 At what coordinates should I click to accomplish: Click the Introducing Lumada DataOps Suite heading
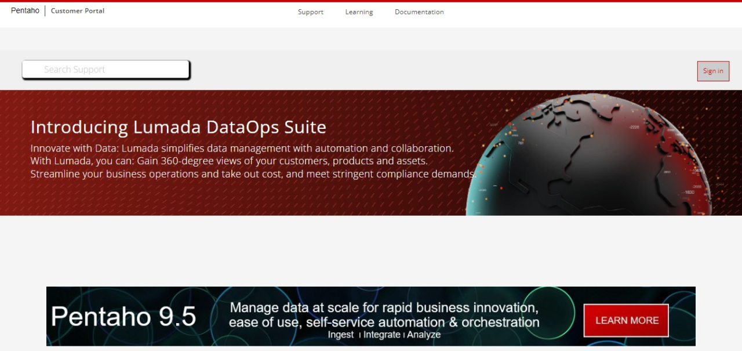coord(179,127)
